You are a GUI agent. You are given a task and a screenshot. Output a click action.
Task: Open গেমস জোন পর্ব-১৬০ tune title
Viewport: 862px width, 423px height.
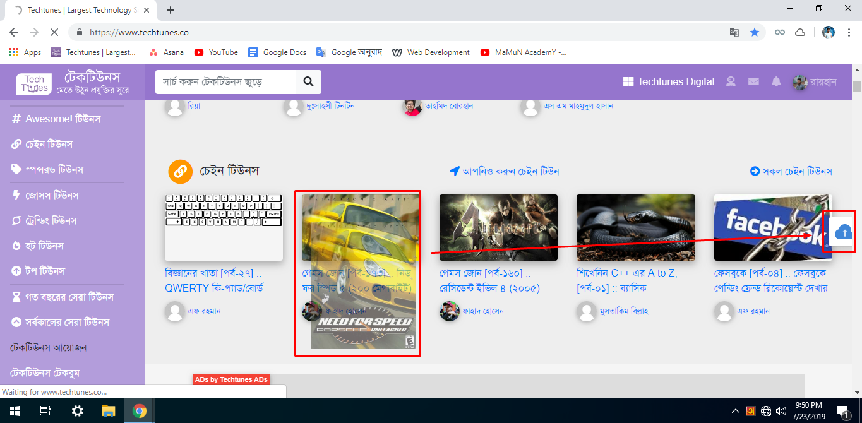click(x=489, y=281)
